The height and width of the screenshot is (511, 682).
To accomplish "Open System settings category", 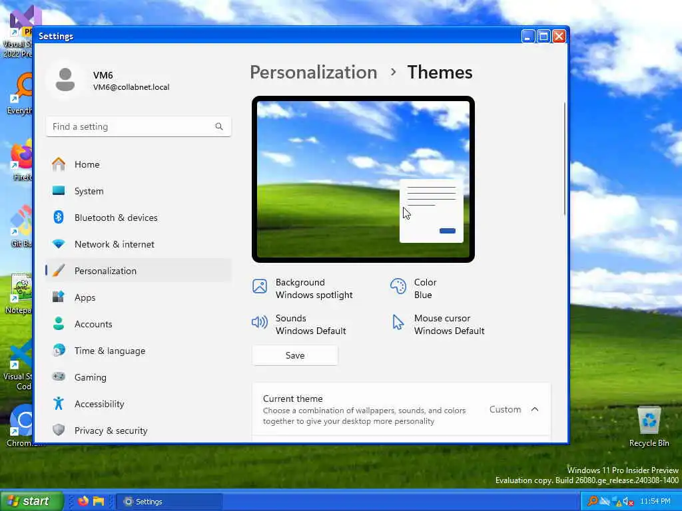I will 139,191.
